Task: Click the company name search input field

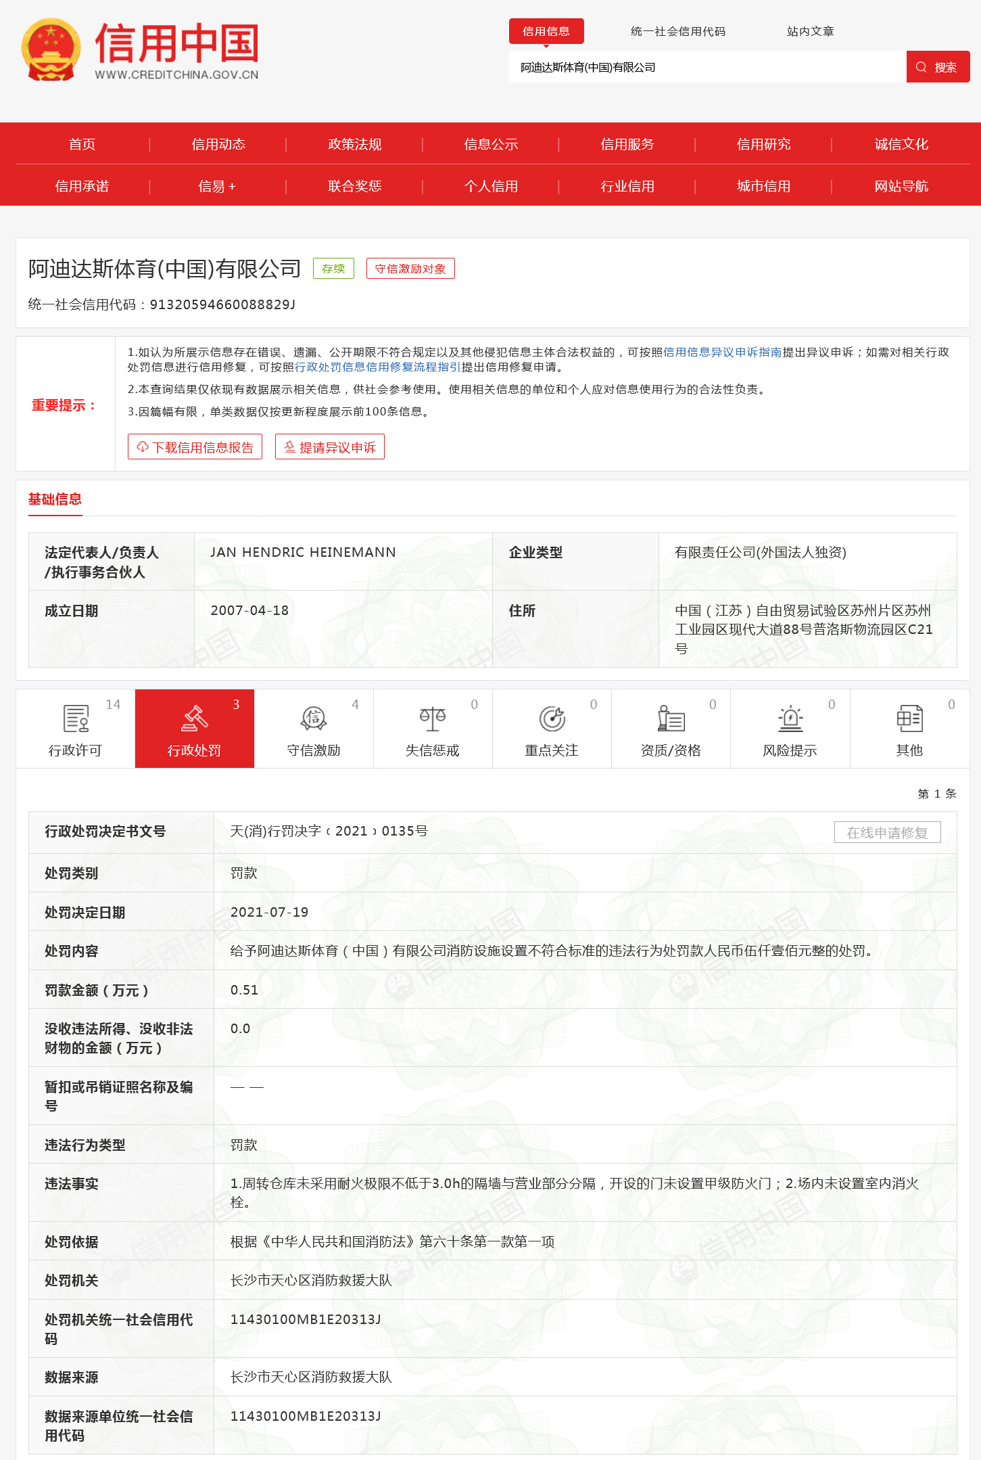Action: click(x=707, y=67)
